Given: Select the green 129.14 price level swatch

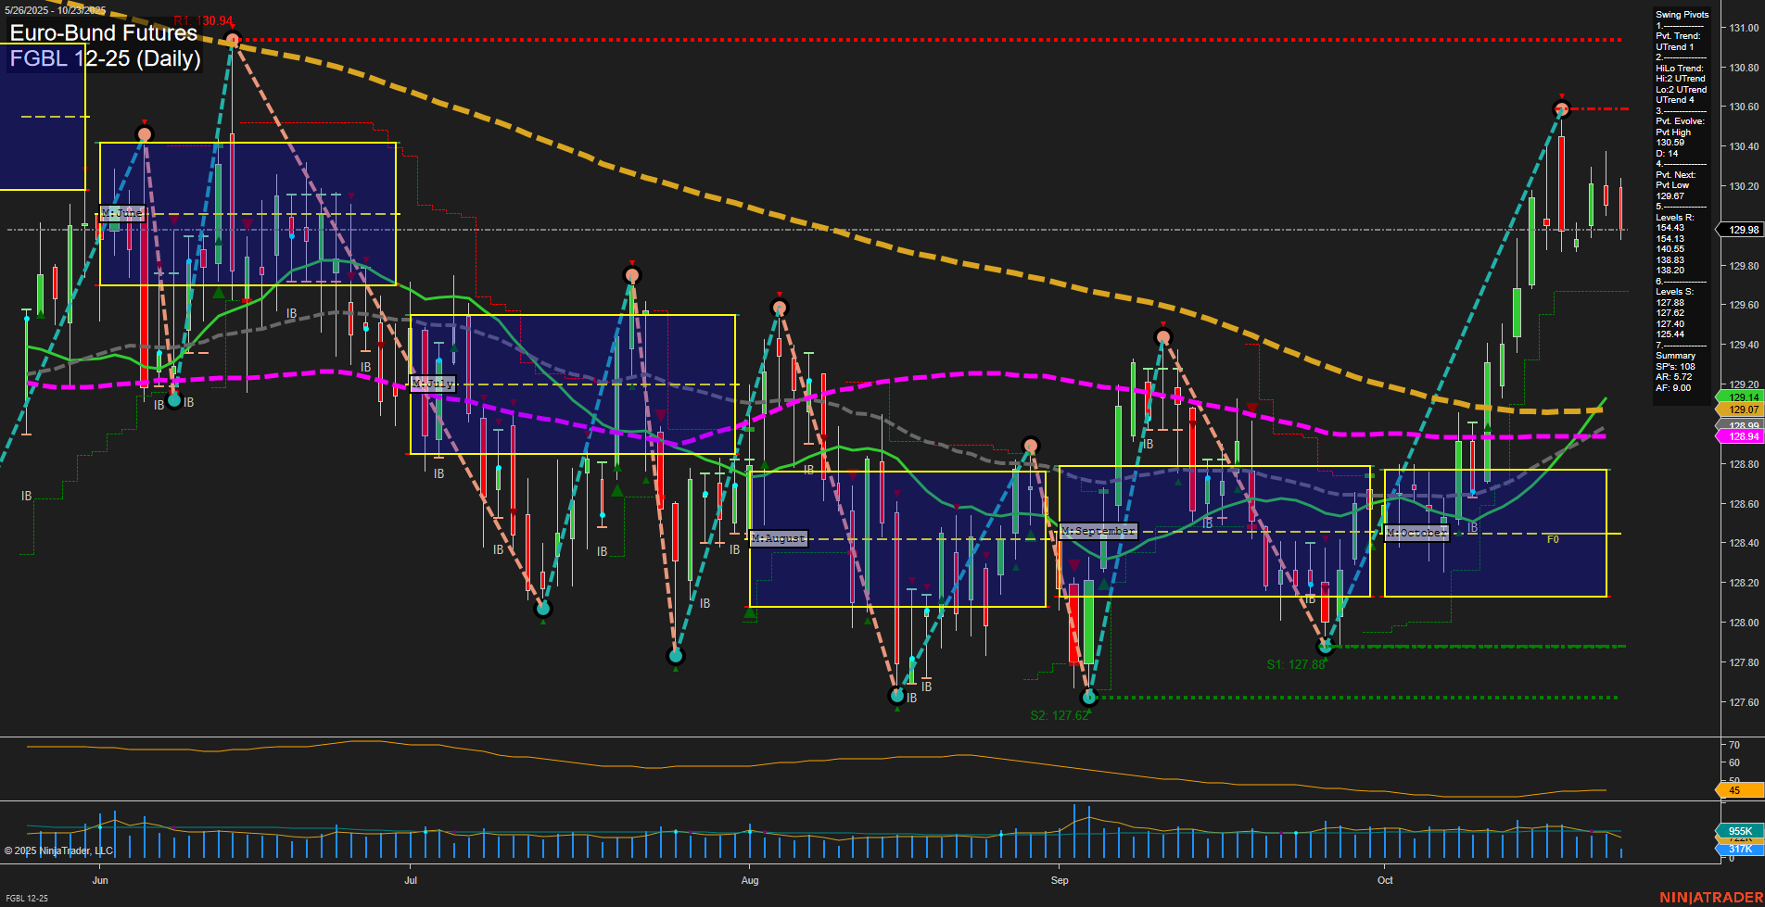Looking at the screenshot, I should (x=1742, y=397).
